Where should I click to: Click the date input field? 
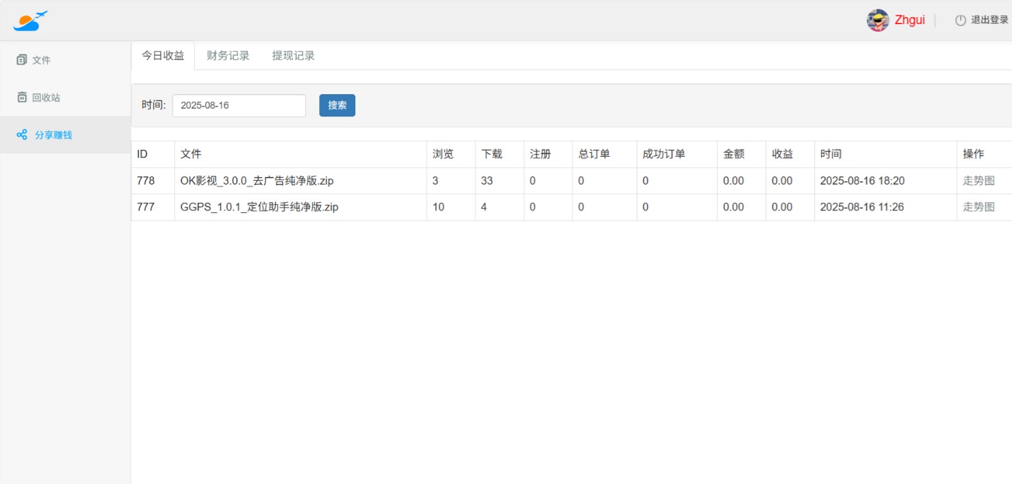[239, 106]
